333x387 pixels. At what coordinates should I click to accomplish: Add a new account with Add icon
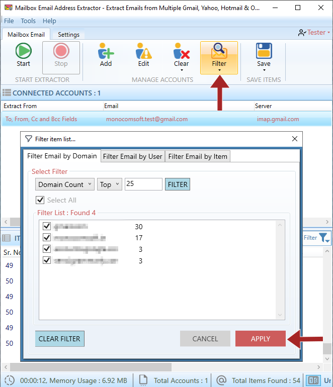pyautogui.click(x=106, y=51)
